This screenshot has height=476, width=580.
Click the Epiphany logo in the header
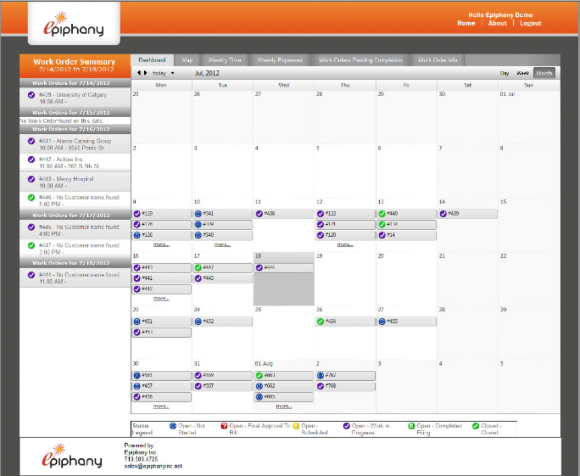click(74, 24)
